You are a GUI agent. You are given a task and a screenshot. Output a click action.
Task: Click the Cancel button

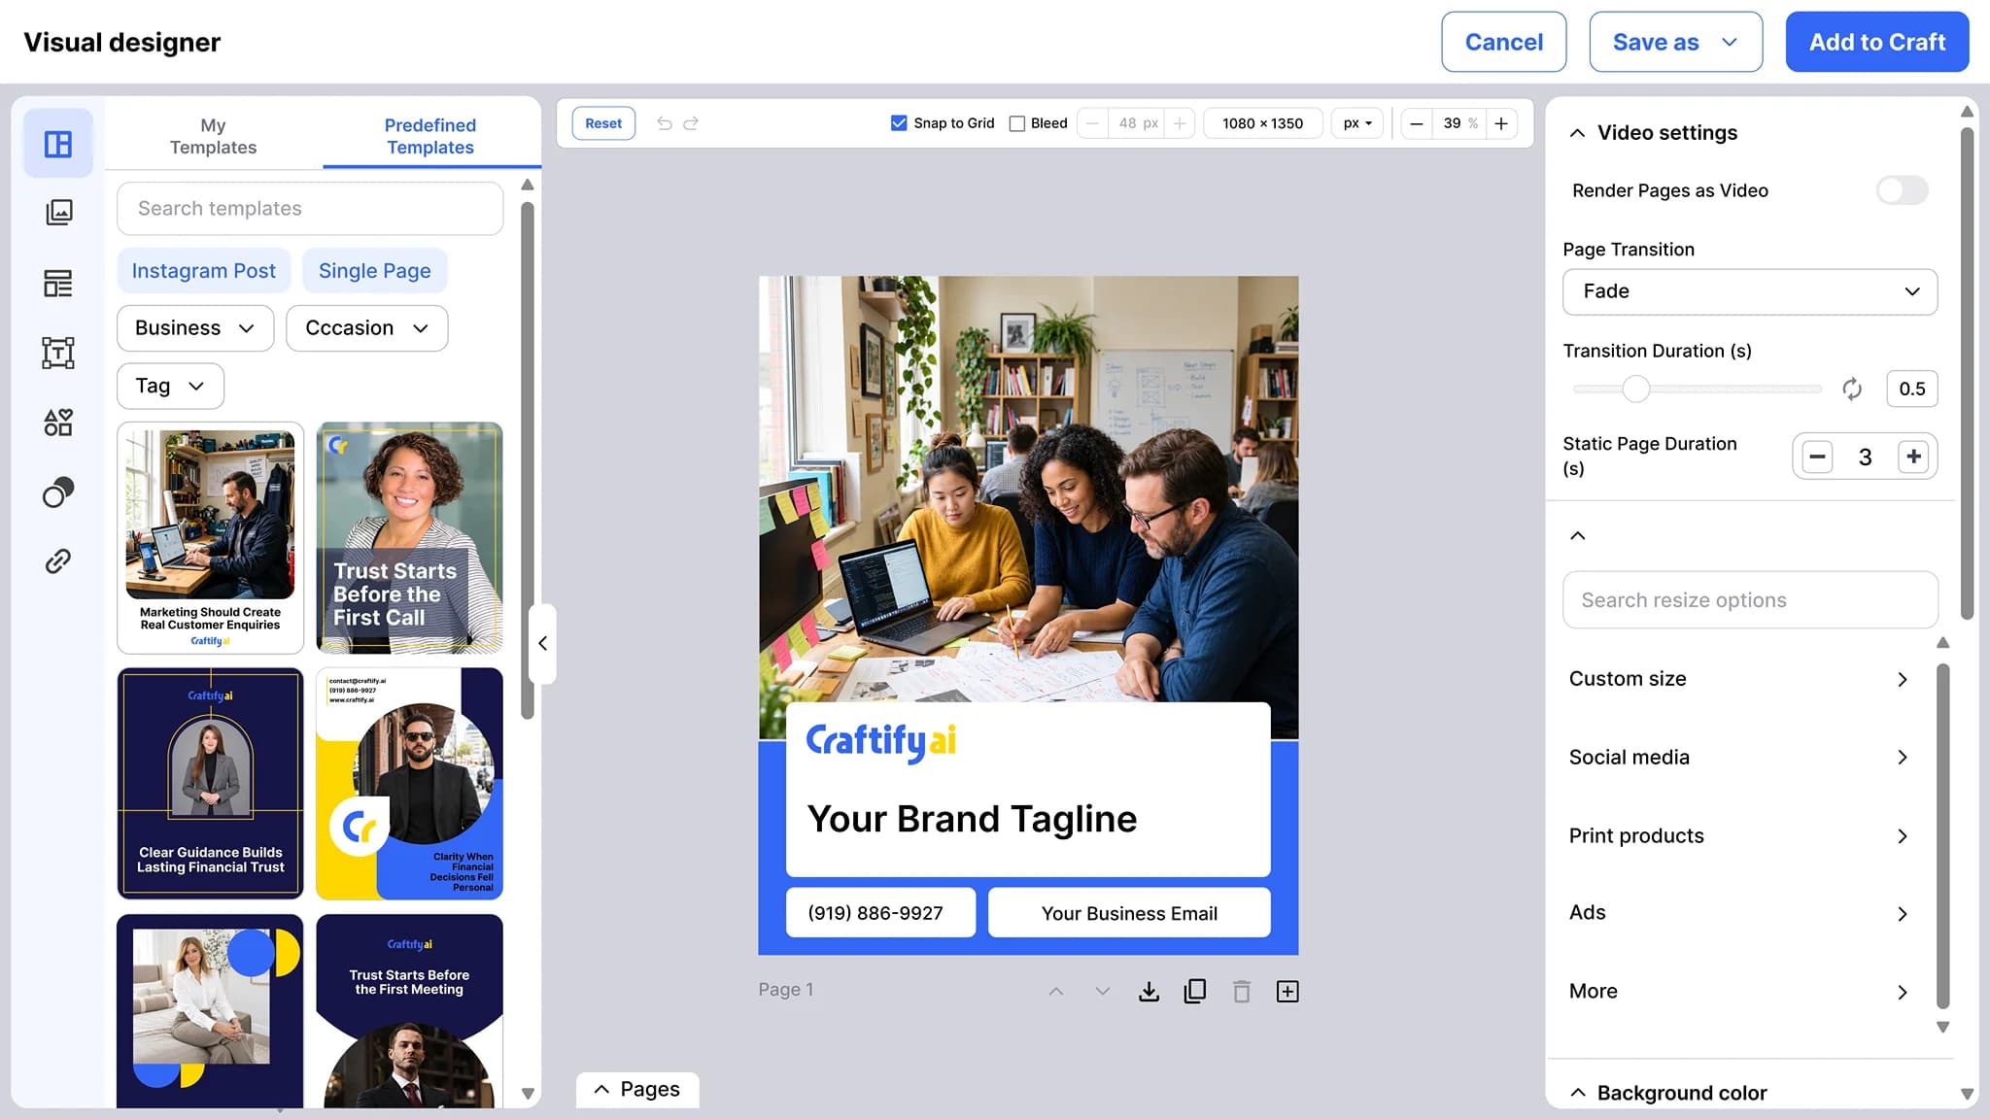[x=1503, y=42]
